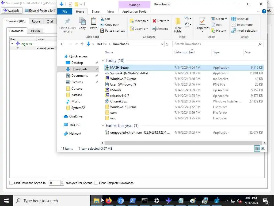The image size is (274, 206).
Task: Click the Search Downloads field
Action: [x=218, y=44]
